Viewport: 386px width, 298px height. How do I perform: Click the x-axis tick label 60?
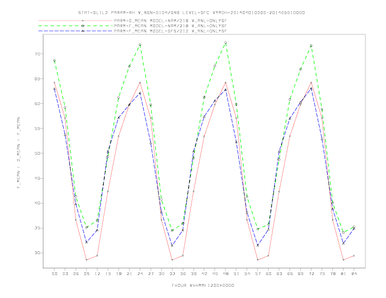click(269, 274)
